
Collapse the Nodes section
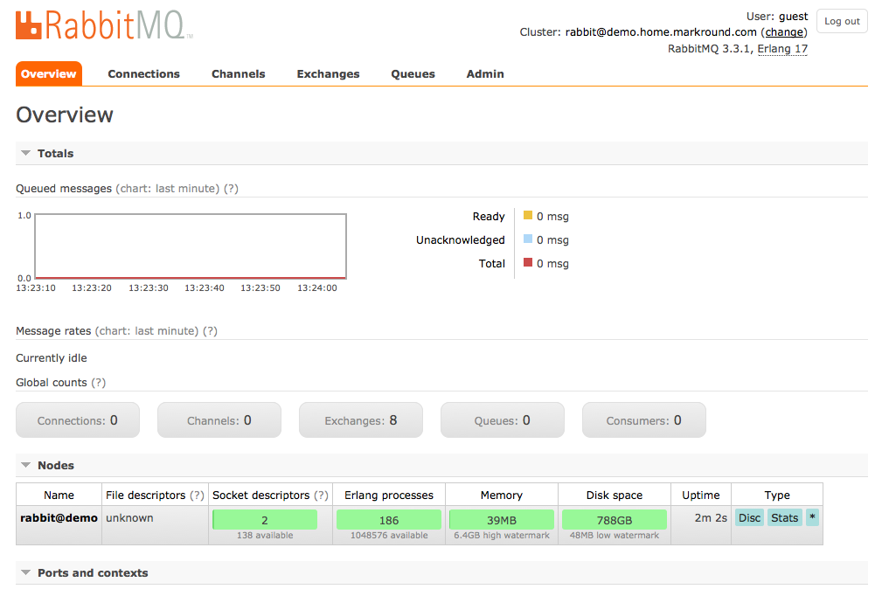pos(55,466)
